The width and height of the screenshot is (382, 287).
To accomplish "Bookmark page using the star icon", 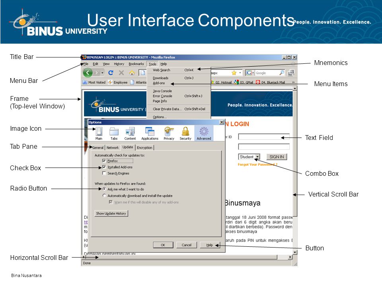I will click(x=234, y=73).
